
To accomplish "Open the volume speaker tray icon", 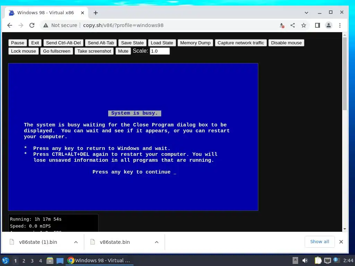I will [305, 260].
